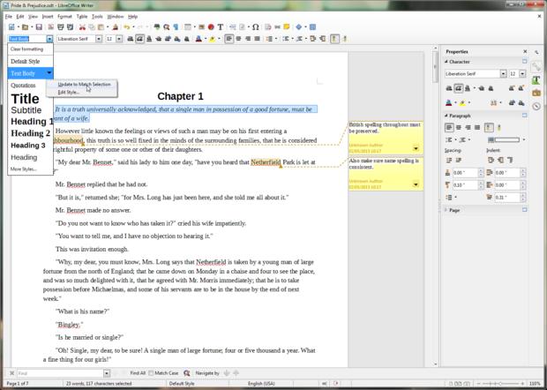The width and height of the screenshot is (547, 390).
Task: Enable the Match Case checkbox
Action: pos(153,373)
